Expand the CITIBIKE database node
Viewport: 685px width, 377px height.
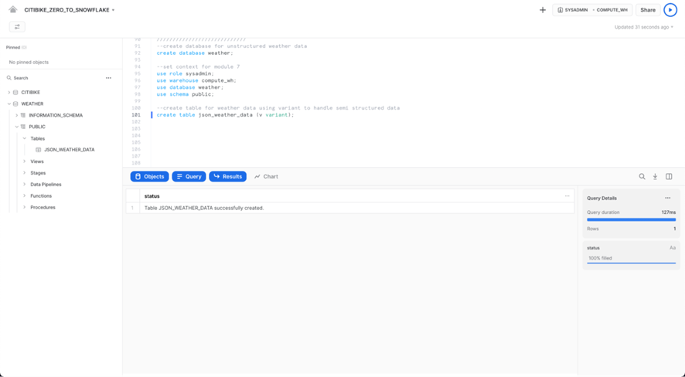point(9,93)
